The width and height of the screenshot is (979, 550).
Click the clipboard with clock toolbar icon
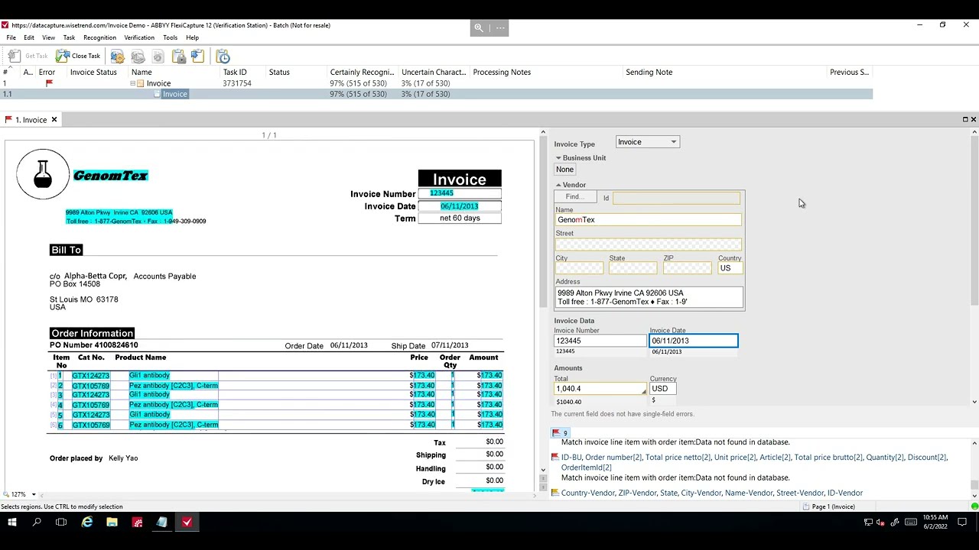coord(223,56)
